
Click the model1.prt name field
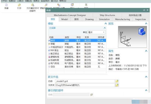[85, 81]
